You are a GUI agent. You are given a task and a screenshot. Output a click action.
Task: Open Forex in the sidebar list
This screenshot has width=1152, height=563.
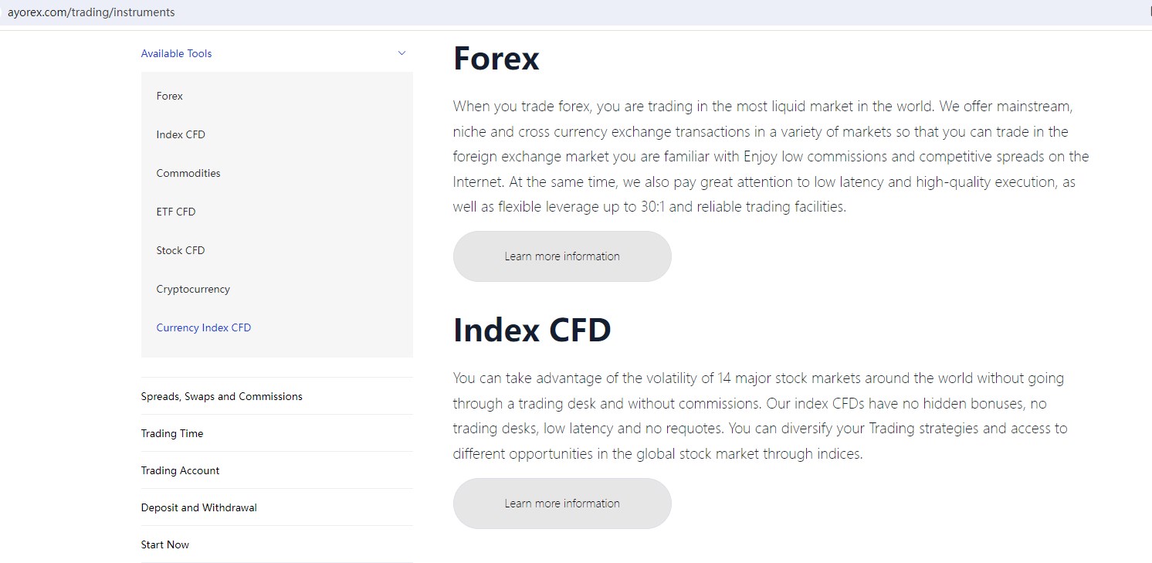170,96
